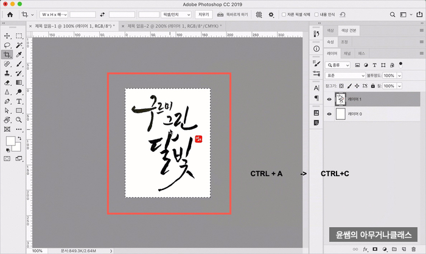426x254 pixels.
Task: Select the Move tool
Action: 7,36
